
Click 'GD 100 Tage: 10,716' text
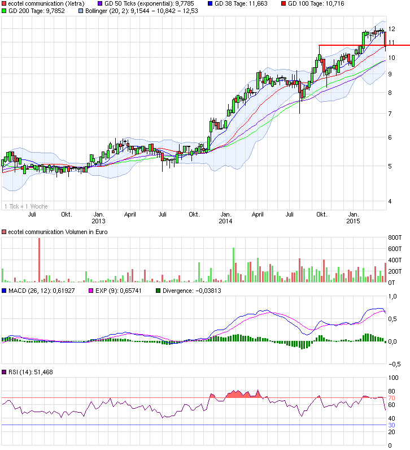pyautogui.click(x=316, y=4)
